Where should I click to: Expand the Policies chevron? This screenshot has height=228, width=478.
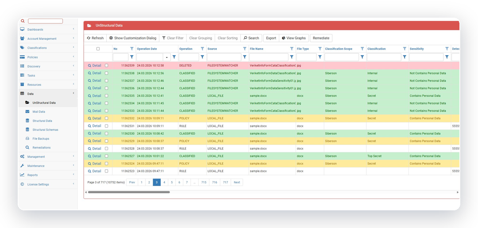pos(73,57)
